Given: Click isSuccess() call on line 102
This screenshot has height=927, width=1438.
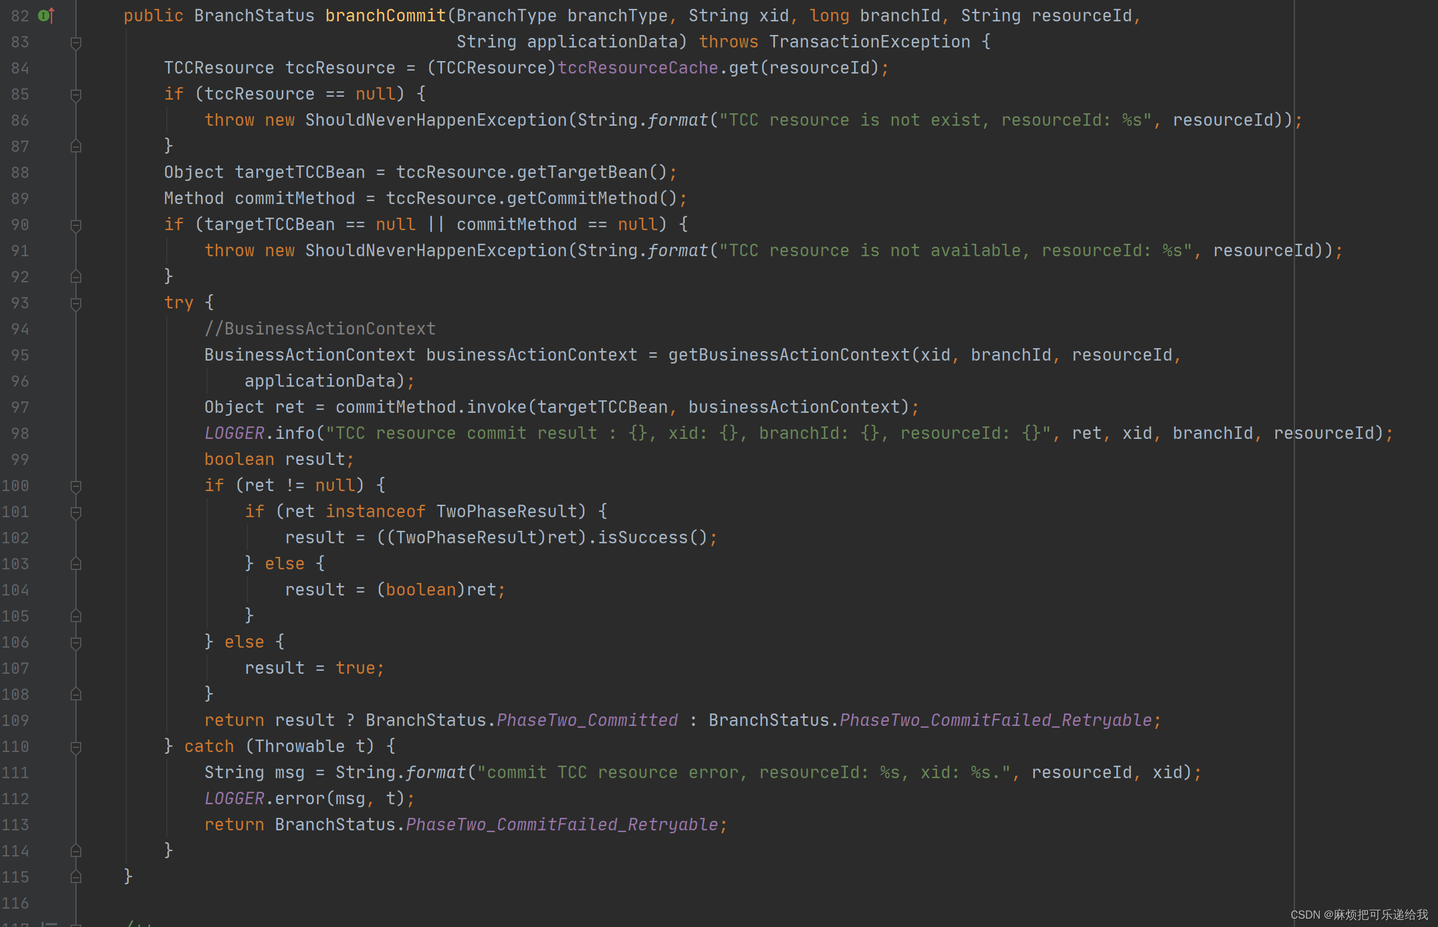Looking at the screenshot, I should point(653,537).
